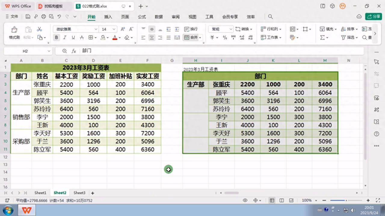
Task: Select cell containing 苏玲玲 in column B
Action: click(x=42, y=109)
